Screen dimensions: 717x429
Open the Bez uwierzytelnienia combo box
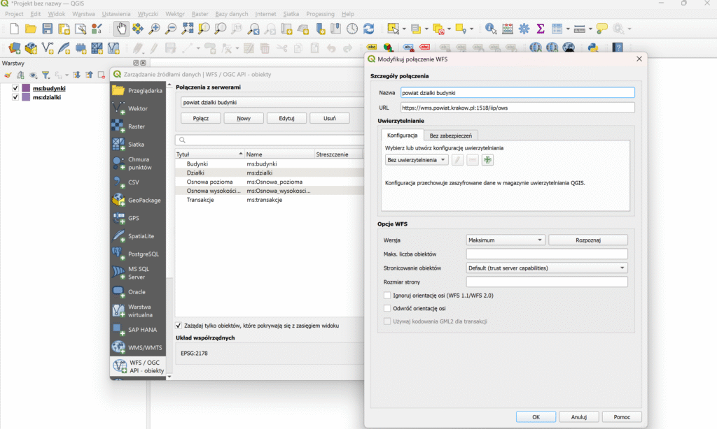pos(417,160)
